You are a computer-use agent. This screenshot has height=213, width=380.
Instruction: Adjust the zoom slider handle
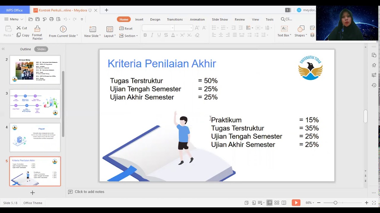click(335, 203)
